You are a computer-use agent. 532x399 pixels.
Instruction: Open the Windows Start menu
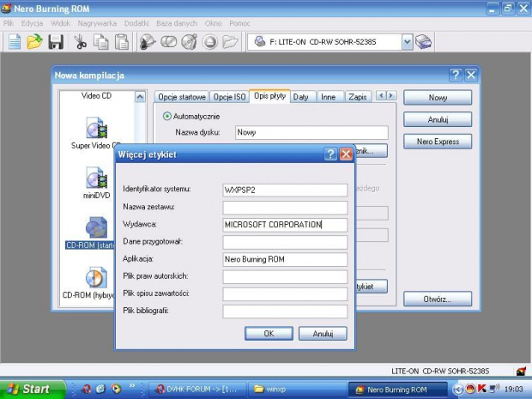point(28,389)
